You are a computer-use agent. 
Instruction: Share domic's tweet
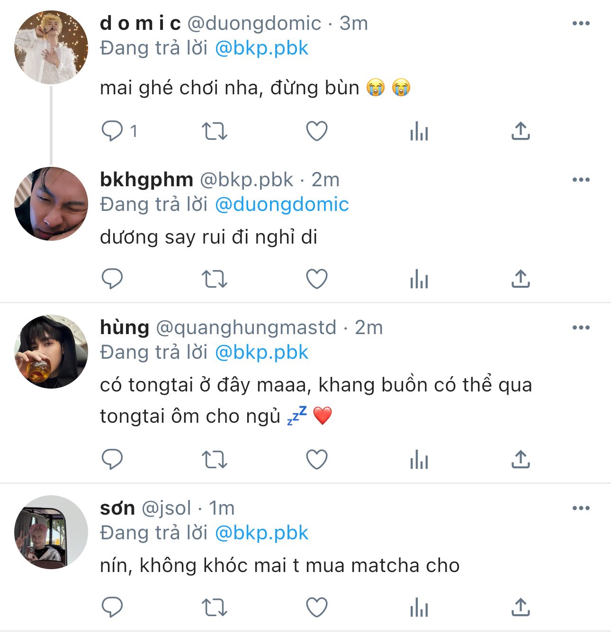click(521, 131)
